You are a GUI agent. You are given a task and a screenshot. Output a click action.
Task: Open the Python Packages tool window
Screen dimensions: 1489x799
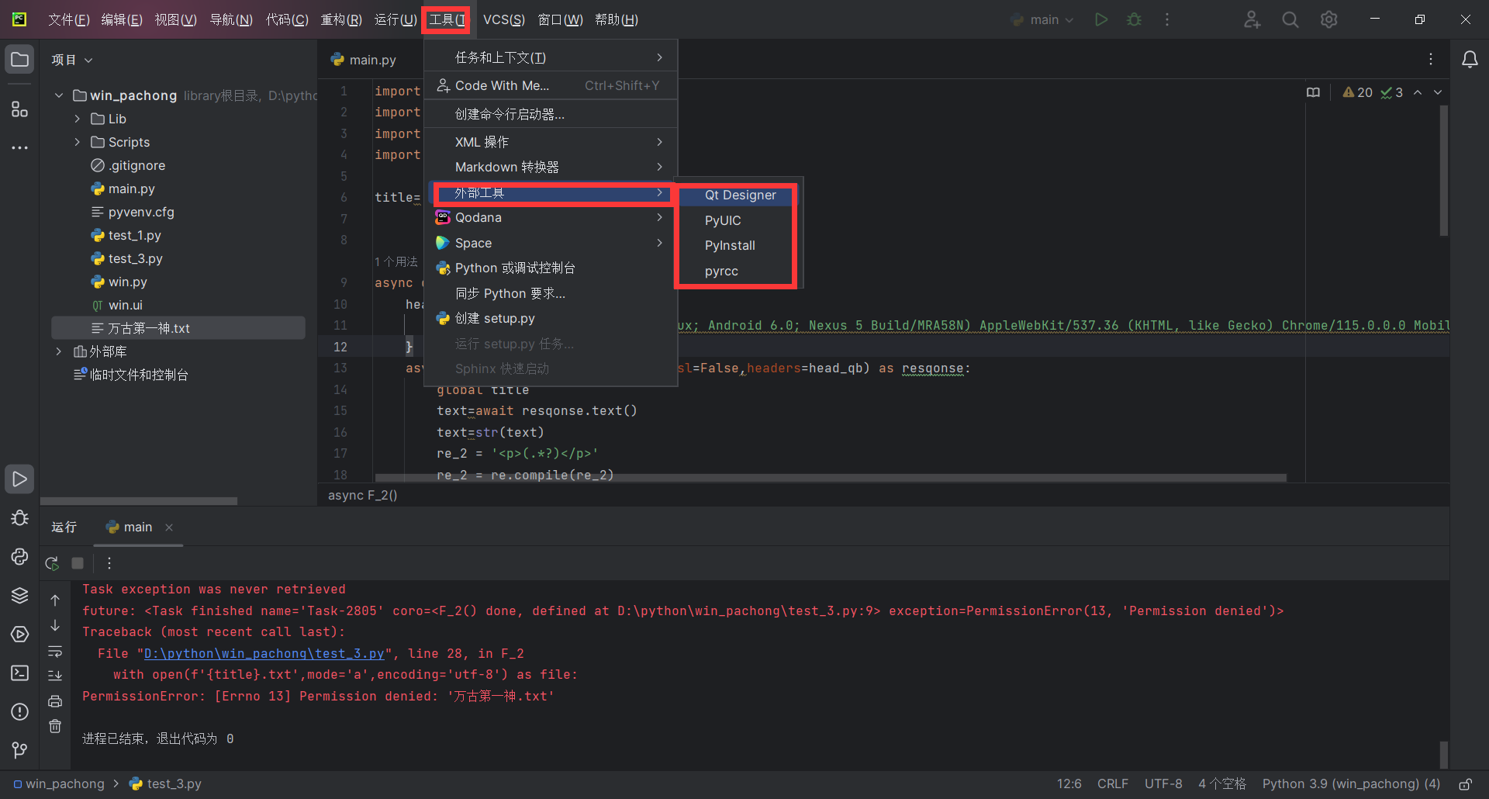pyautogui.click(x=19, y=595)
